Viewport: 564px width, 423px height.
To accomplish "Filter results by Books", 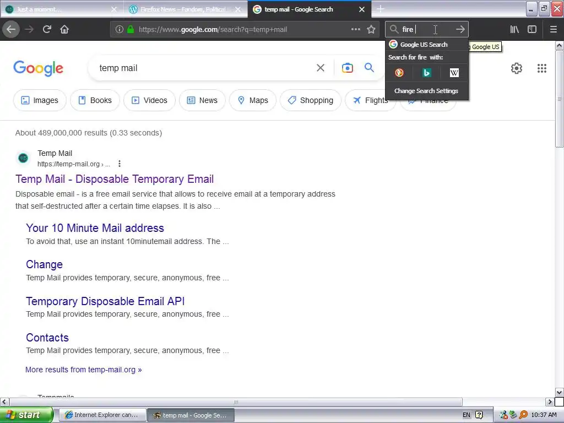I will pyautogui.click(x=95, y=100).
